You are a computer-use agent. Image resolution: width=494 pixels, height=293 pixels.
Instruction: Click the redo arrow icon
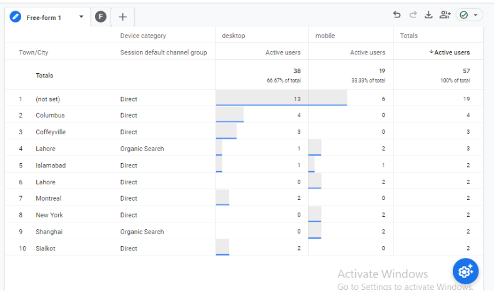tap(413, 15)
